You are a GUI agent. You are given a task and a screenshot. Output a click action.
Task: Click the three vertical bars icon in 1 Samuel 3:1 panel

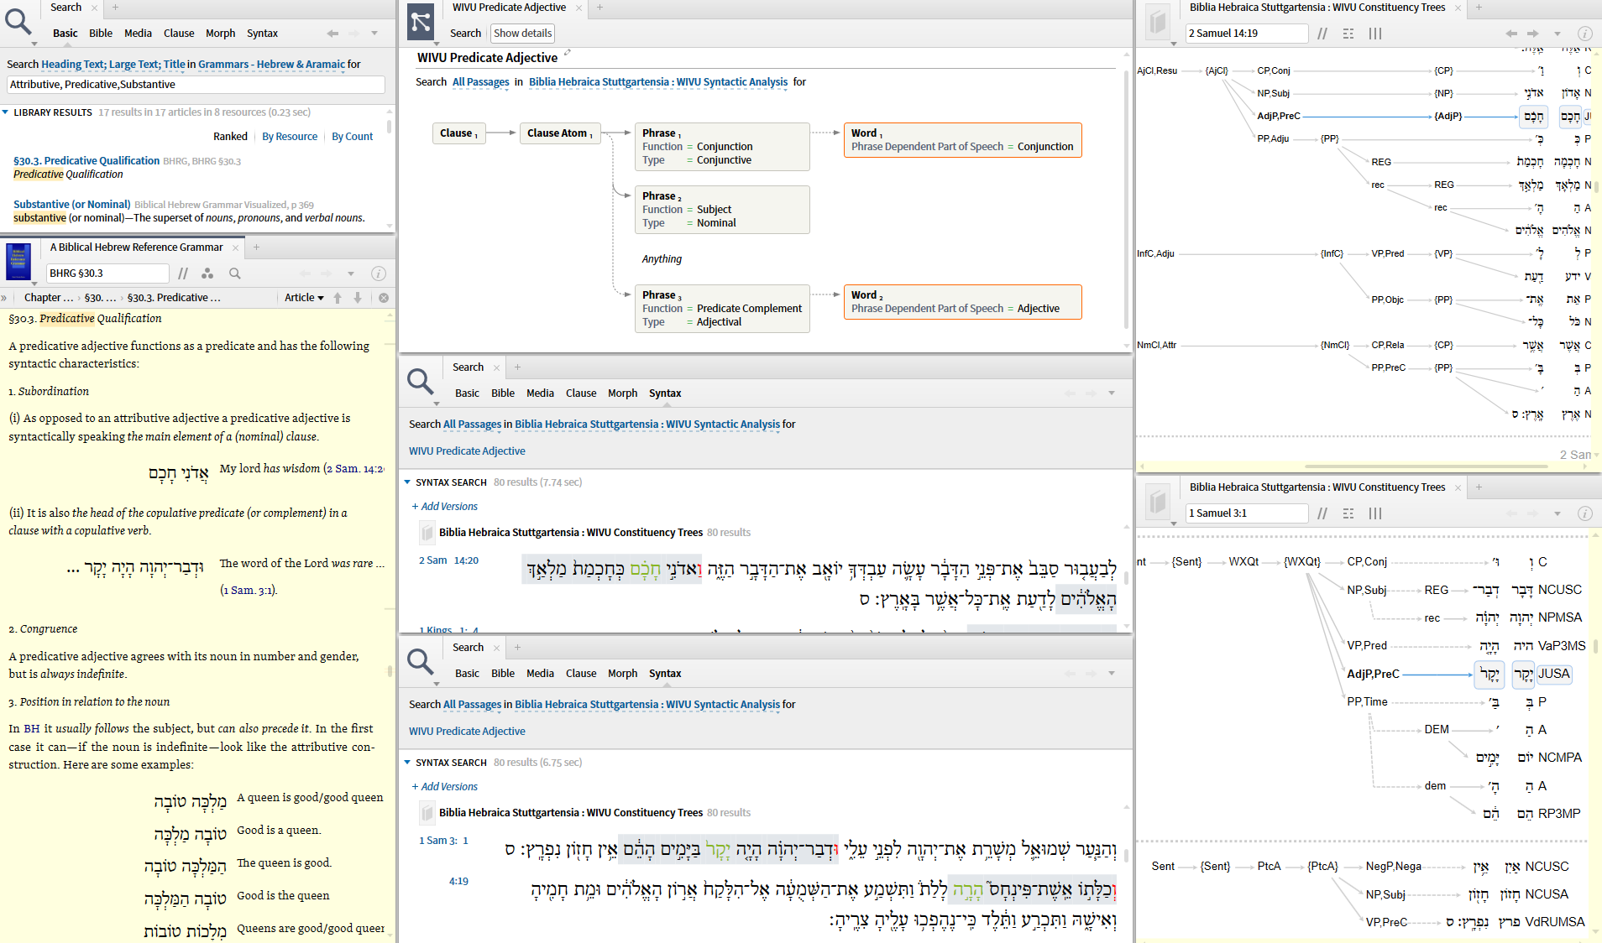[x=1375, y=513]
